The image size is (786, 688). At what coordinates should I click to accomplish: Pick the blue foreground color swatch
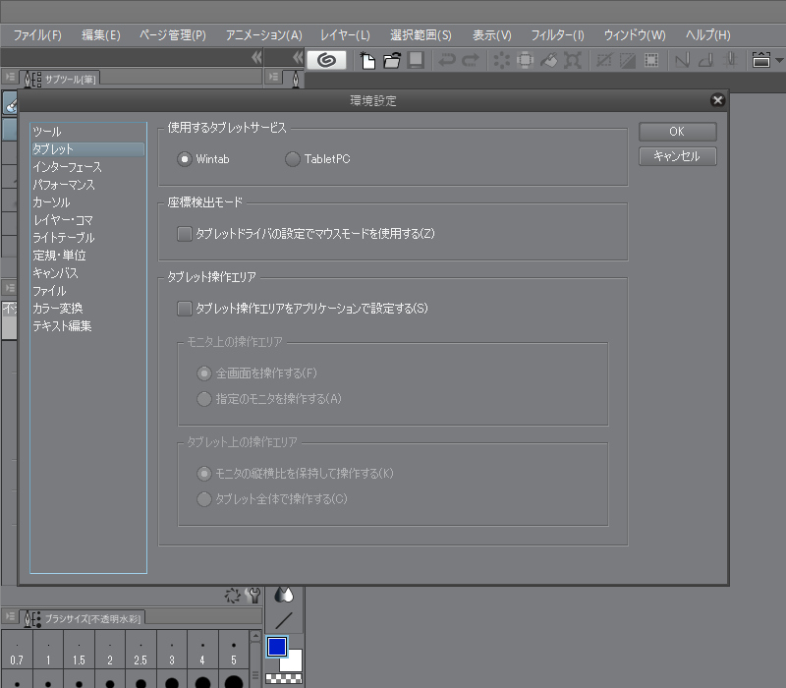[x=276, y=647]
